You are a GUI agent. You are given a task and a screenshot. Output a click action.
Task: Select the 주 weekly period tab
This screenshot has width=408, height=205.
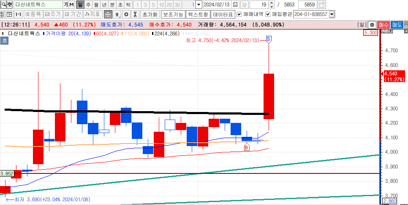coord(88,4)
